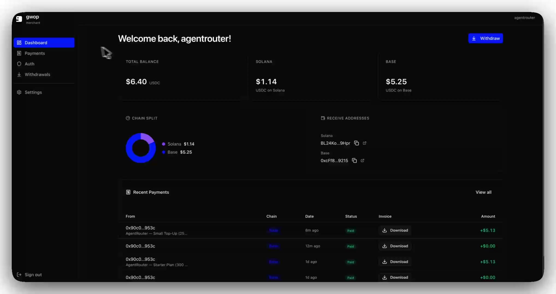Click the Chain Split pie chart icon
Image resolution: width=556 pixels, height=294 pixels.
pyautogui.click(x=128, y=118)
